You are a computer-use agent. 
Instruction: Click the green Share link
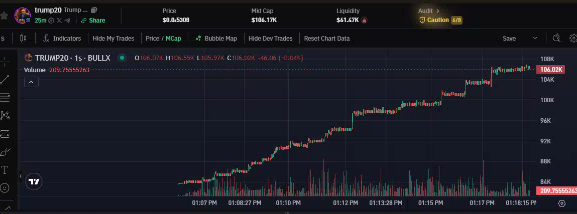[93, 21]
